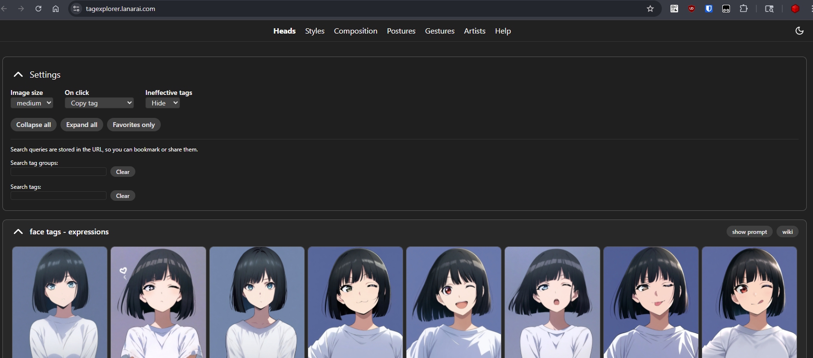The image size is (813, 358).
Task: Open the Bitwarden shield extension icon
Action: pos(709,9)
